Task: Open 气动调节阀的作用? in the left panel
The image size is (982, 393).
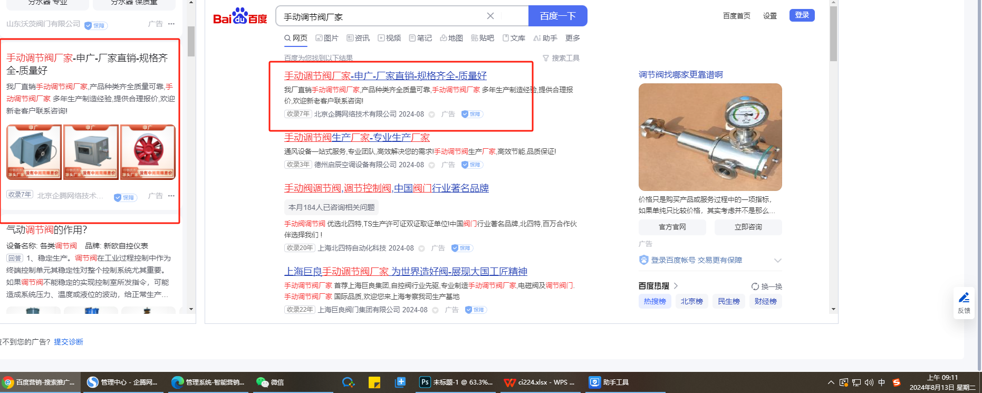Action: tap(47, 230)
